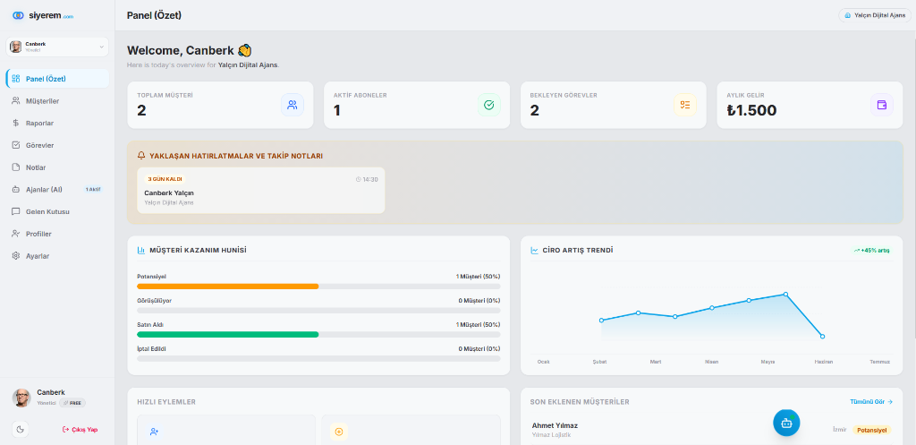
Task: Click the reminder bell icon
Action: [x=141, y=156]
